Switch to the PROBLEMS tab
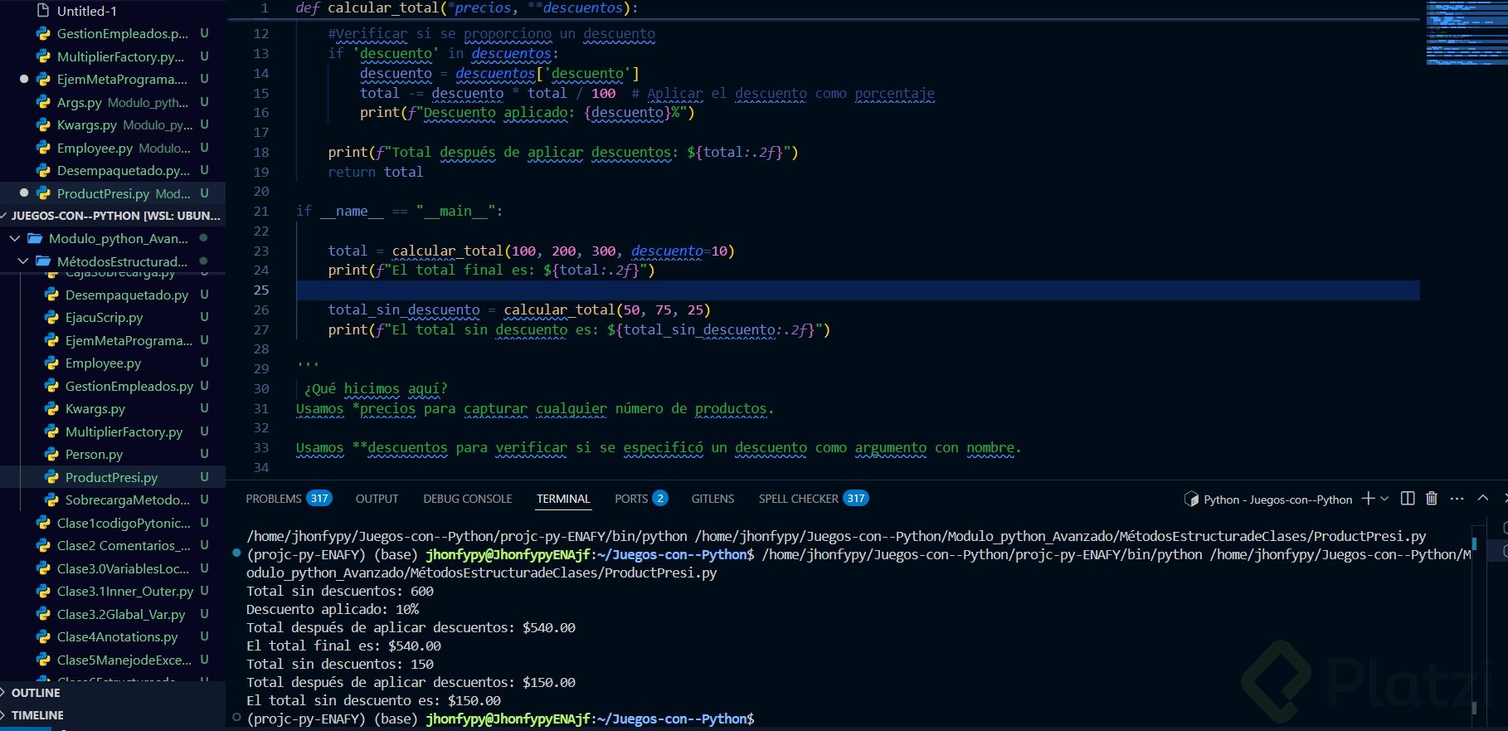This screenshot has height=731, width=1508. click(274, 499)
